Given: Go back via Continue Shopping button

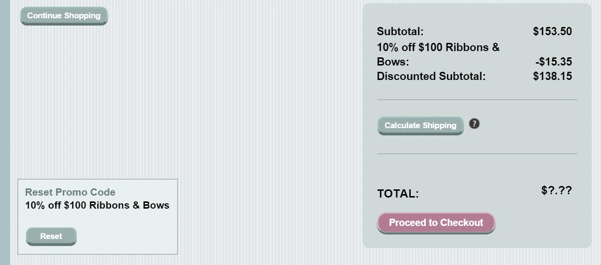Looking at the screenshot, I should 64,16.
